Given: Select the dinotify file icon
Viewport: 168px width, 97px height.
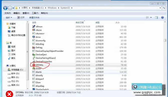Looking at the screenshot, I should [x=34, y=75].
